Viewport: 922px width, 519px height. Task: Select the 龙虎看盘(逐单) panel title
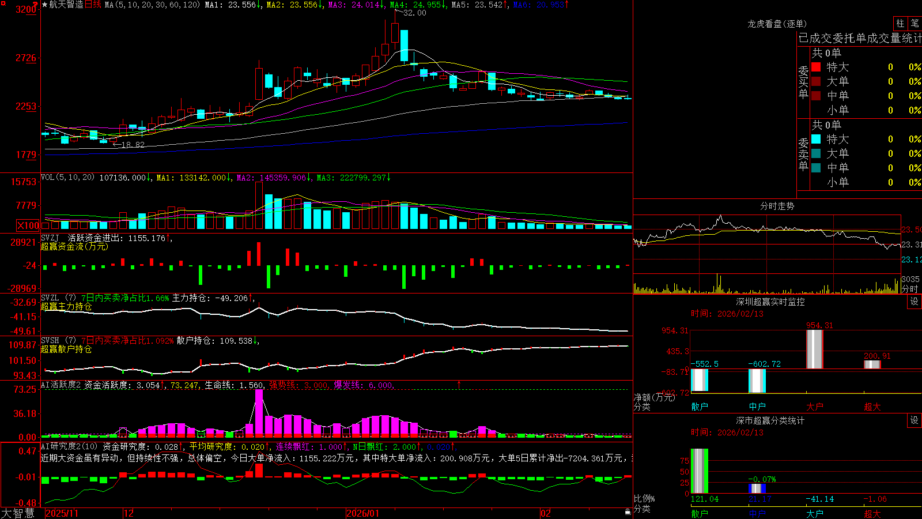pyautogui.click(x=777, y=24)
